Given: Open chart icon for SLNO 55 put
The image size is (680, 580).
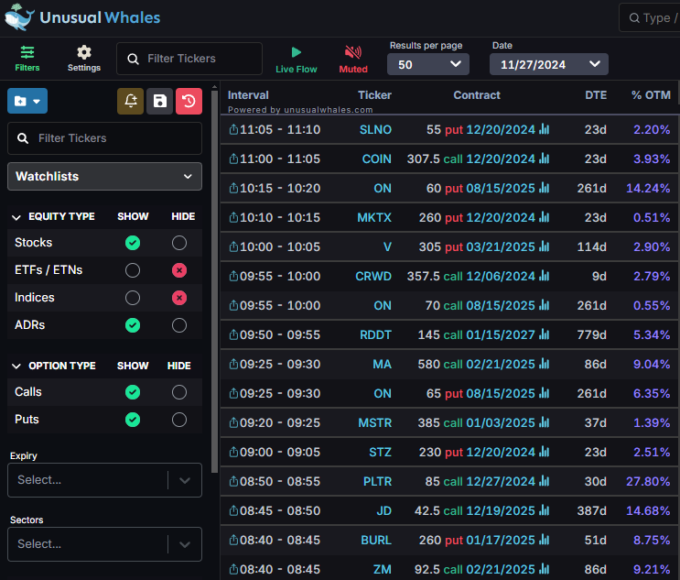Looking at the screenshot, I should 545,129.
